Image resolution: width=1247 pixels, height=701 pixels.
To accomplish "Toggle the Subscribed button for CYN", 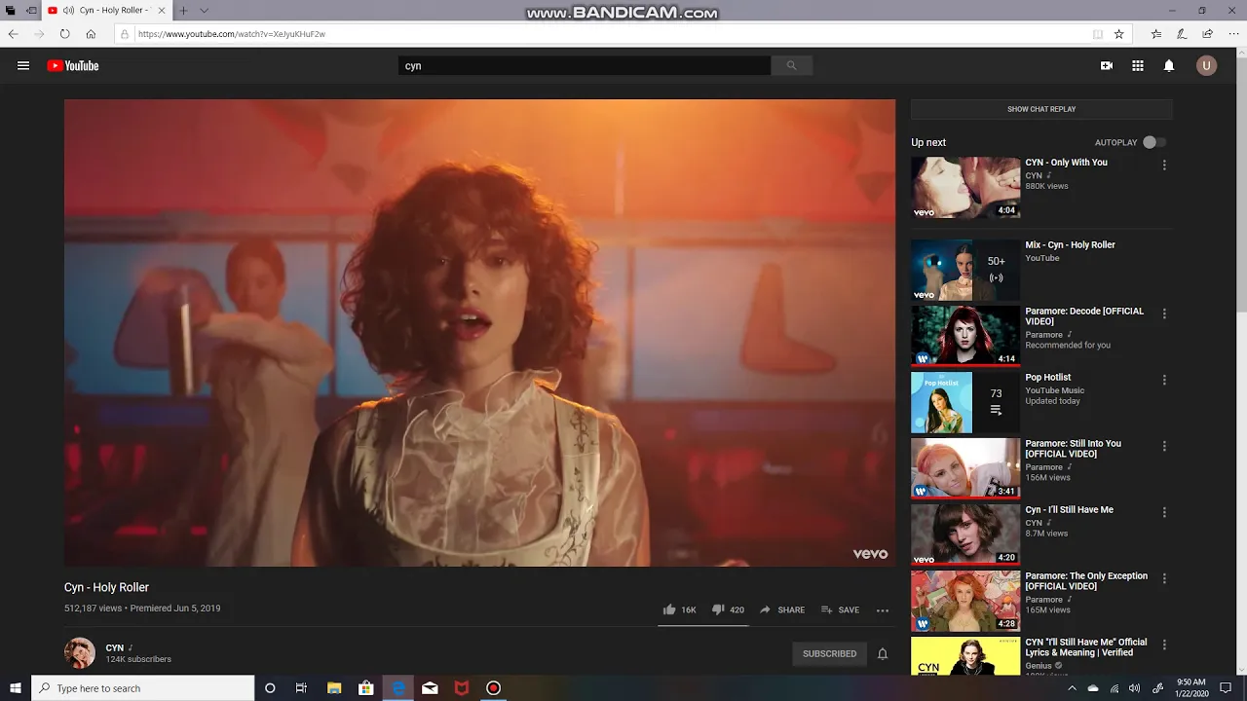I will coord(829,653).
